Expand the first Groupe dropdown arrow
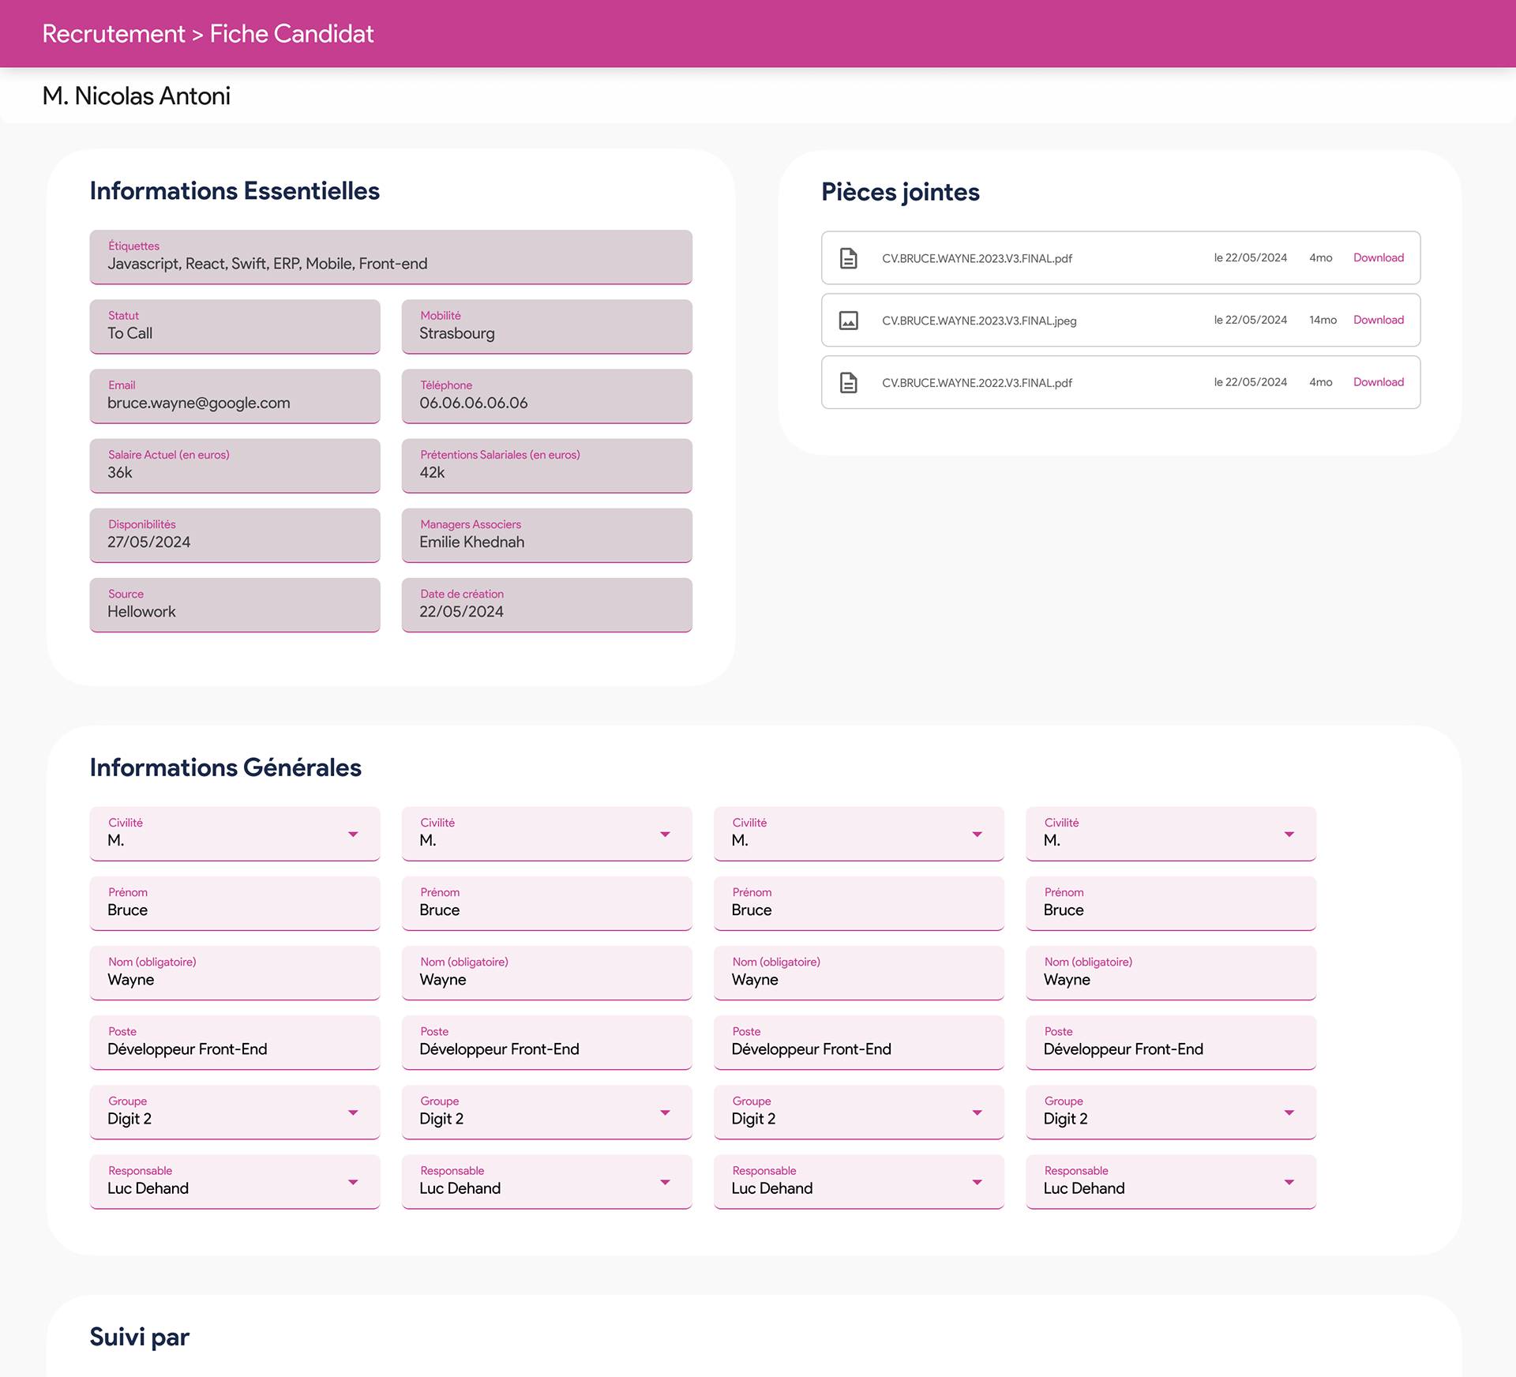The width and height of the screenshot is (1516, 1377). (353, 1113)
